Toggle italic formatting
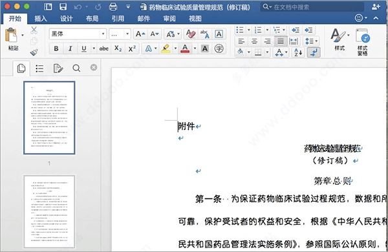 point(70,48)
